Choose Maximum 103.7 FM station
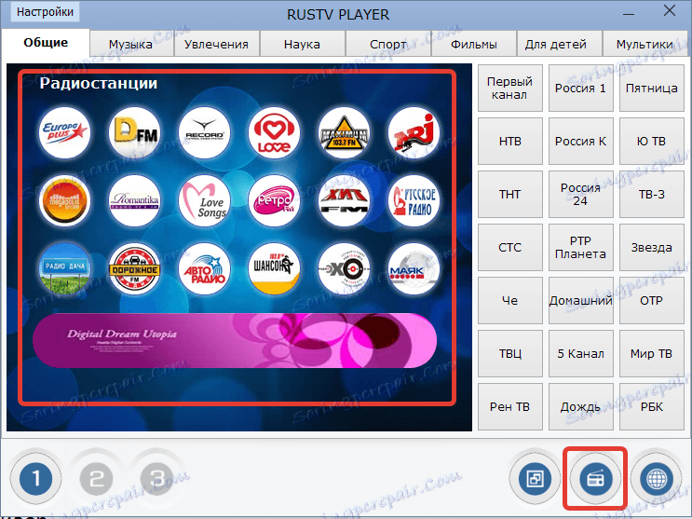The height and width of the screenshot is (519, 692). click(344, 133)
